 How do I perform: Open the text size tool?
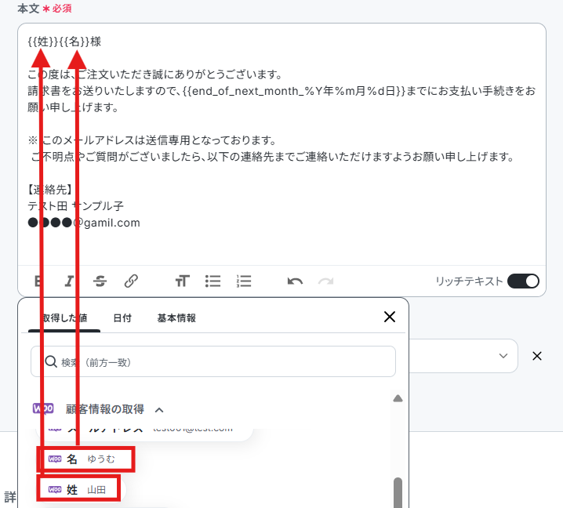pyautogui.click(x=183, y=281)
